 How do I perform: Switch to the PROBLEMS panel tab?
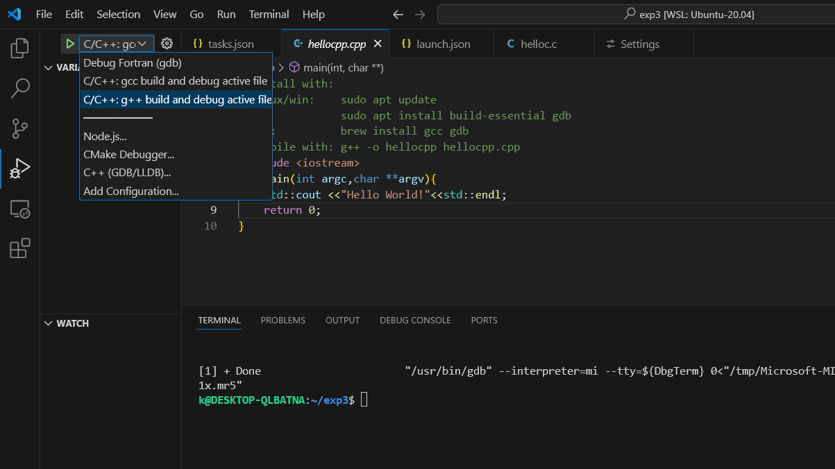point(282,321)
